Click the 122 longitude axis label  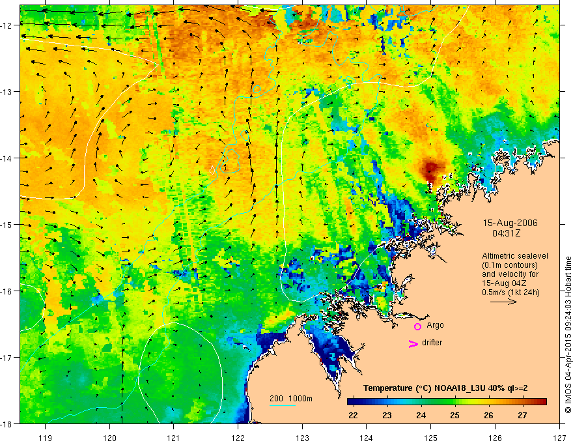click(238, 438)
